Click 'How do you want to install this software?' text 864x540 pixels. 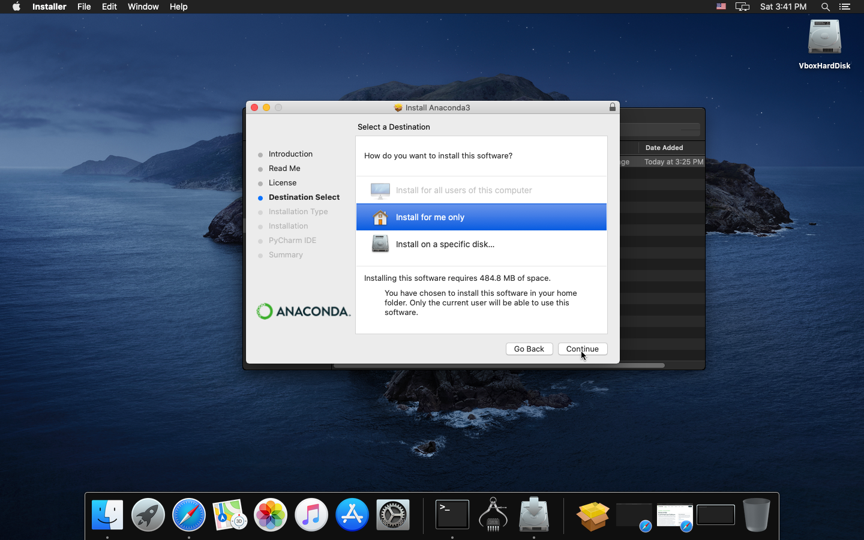pos(438,155)
